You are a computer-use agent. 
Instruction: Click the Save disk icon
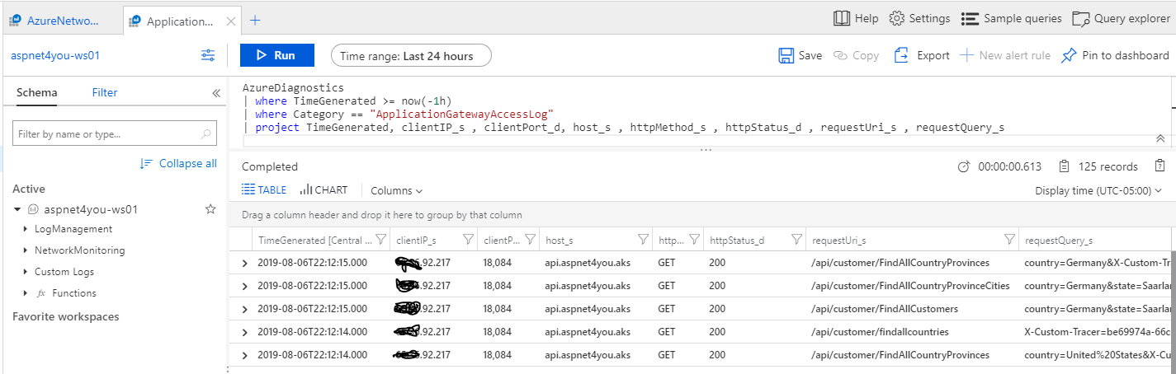coord(786,55)
